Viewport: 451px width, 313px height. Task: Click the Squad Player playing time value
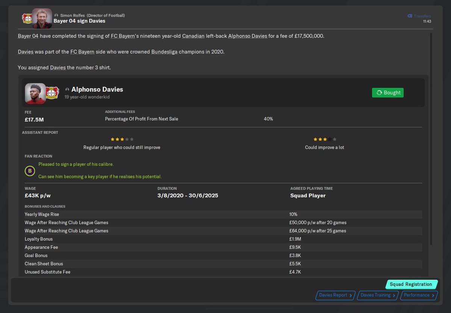click(x=308, y=195)
